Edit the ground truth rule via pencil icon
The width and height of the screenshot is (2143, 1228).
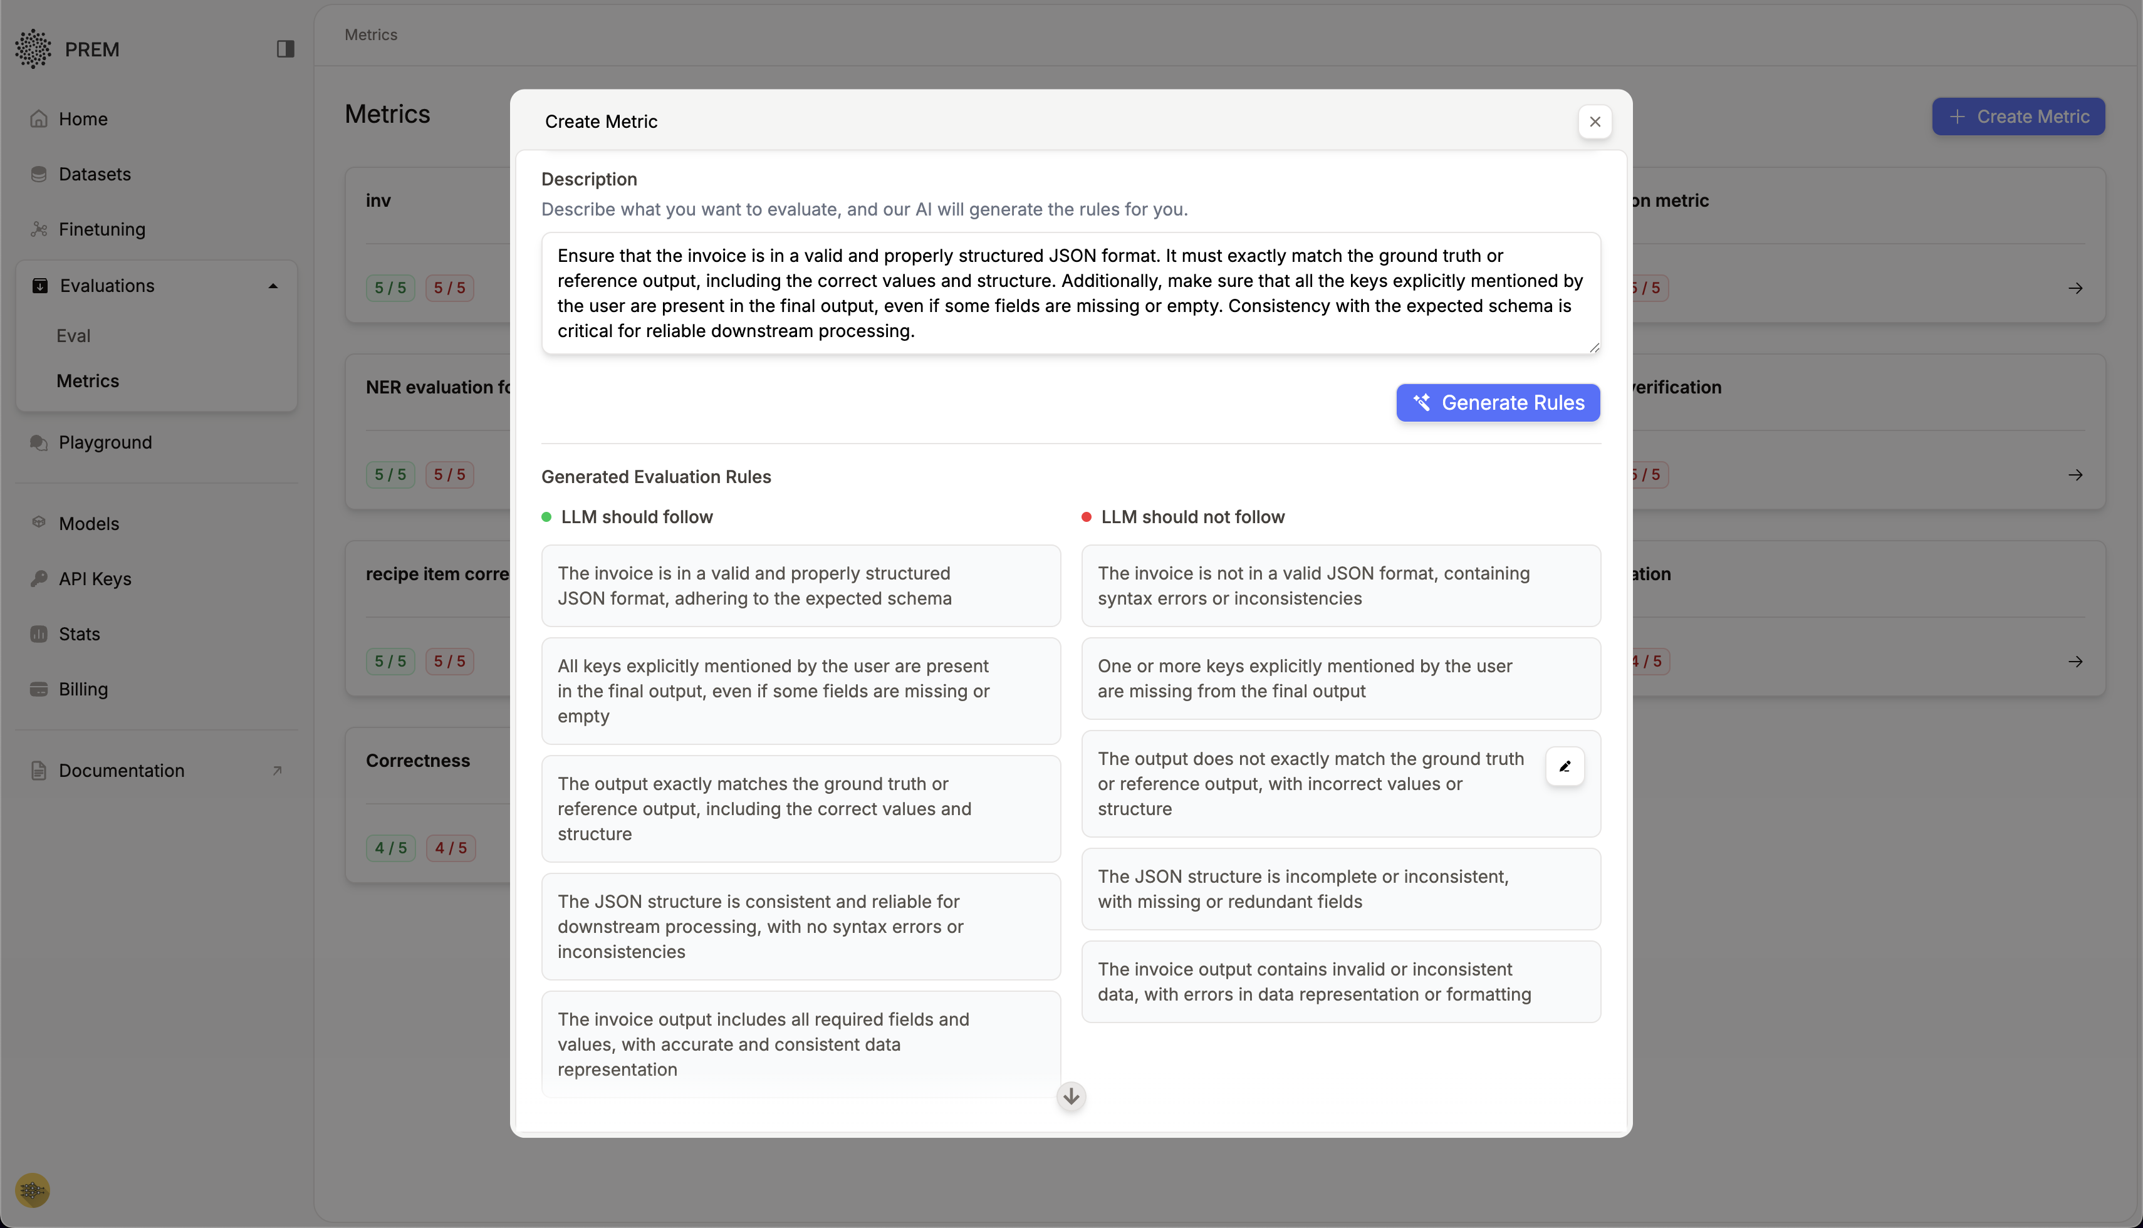coord(1565,766)
